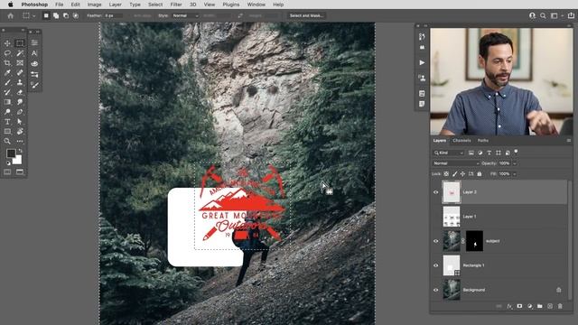Image resolution: width=578 pixels, height=325 pixels.
Task: Click the fx layer style icon
Action: (x=509, y=306)
